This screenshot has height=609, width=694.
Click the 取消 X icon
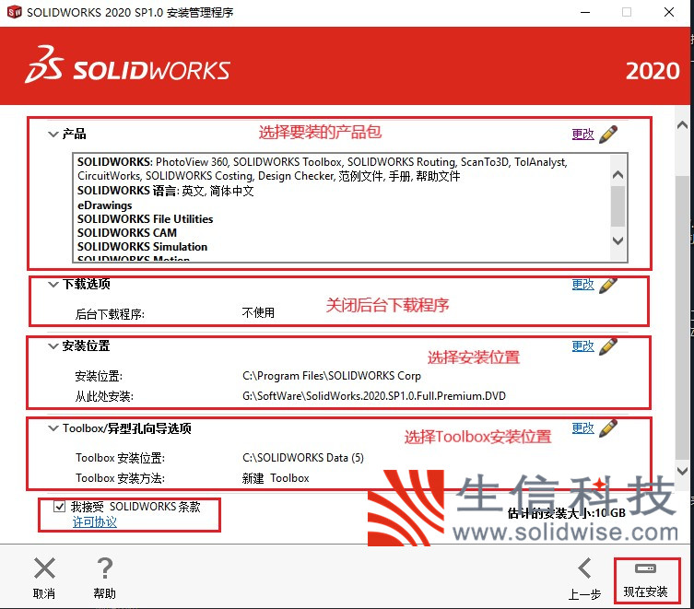tap(44, 568)
